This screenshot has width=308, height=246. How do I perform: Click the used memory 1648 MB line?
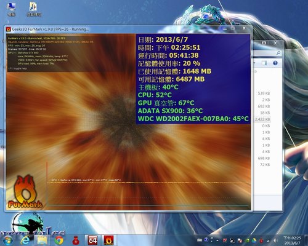coord(174,71)
